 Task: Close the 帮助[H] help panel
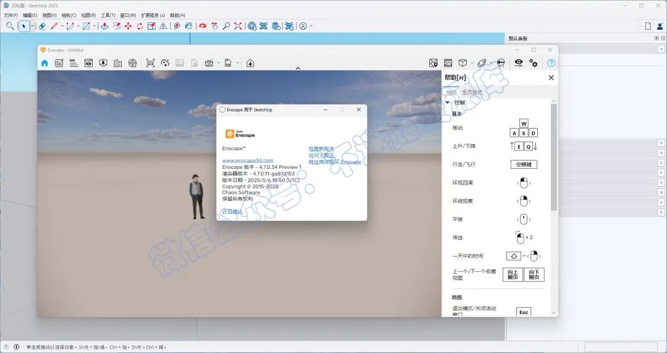click(552, 77)
